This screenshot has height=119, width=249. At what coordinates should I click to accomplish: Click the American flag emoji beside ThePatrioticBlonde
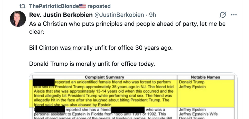click(82, 6)
